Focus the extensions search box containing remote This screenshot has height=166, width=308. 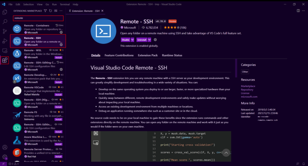click(38, 18)
